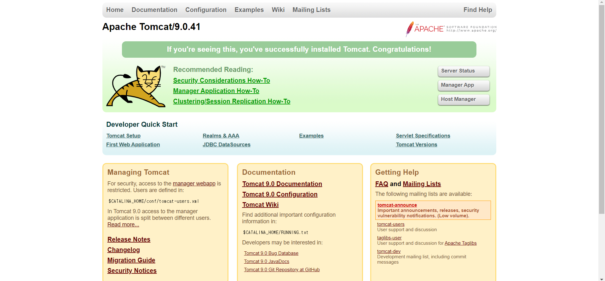Screen dimensions: 605x281
Task: Open First Web Application link
Action: (x=133, y=144)
